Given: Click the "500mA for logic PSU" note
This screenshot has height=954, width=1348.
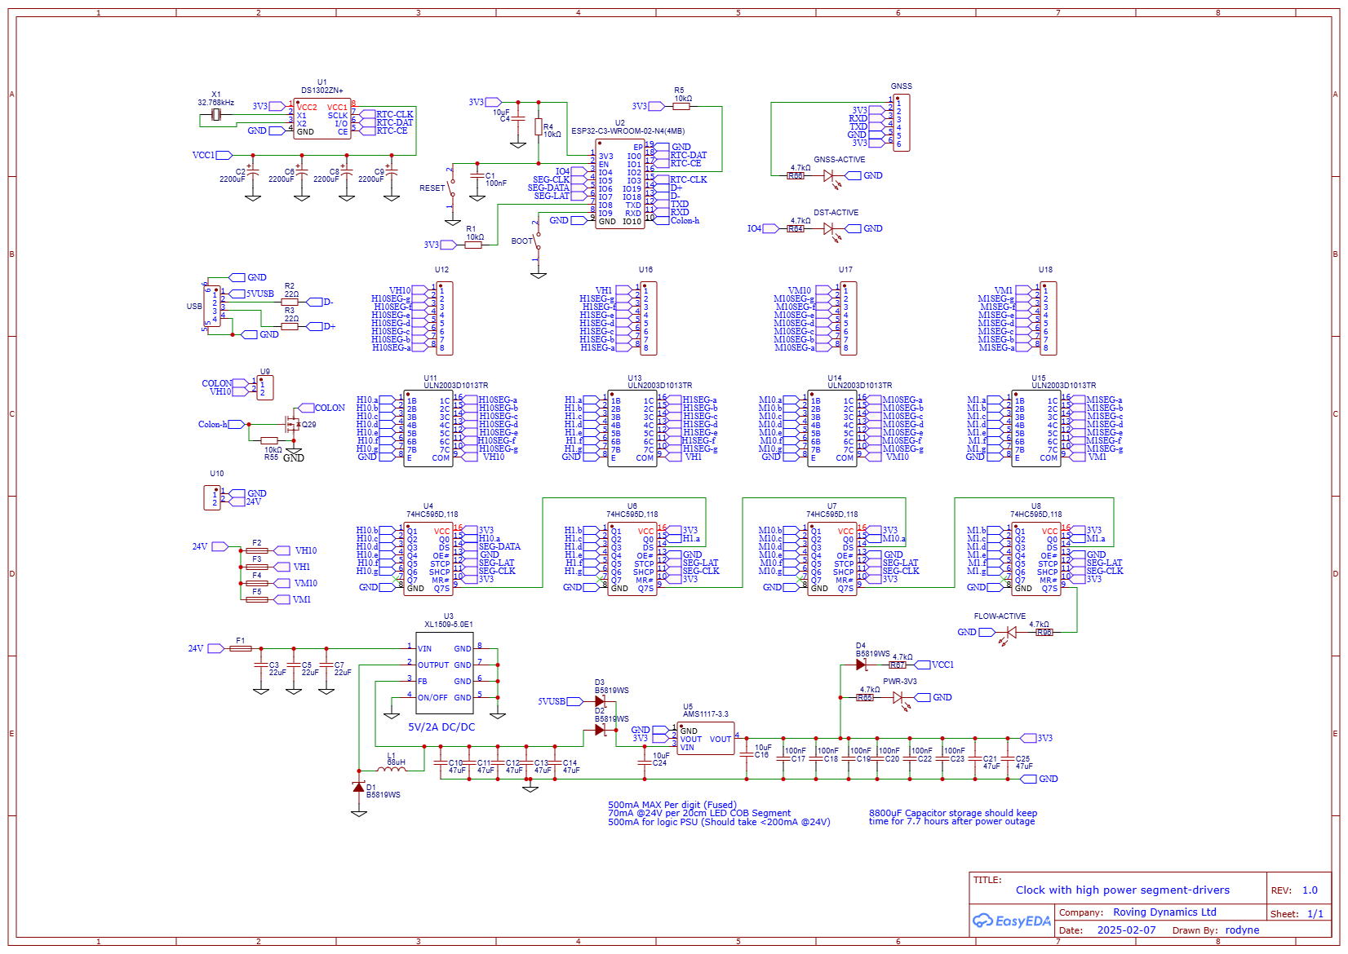Looking at the screenshot, I should tap(719, 822).
